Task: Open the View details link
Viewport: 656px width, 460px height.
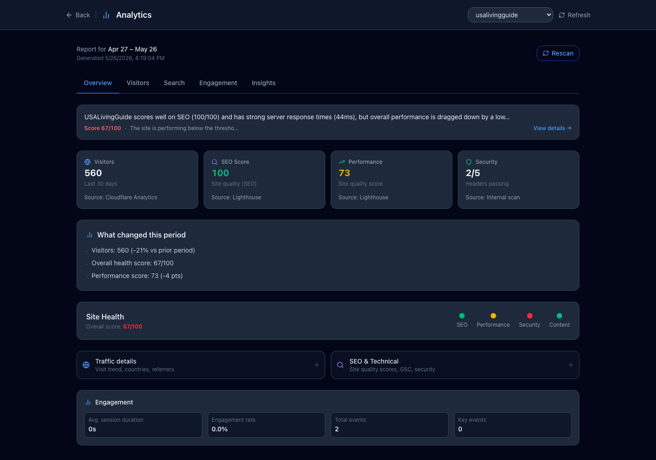Action: pyautogui.click(x=552, y=128)
